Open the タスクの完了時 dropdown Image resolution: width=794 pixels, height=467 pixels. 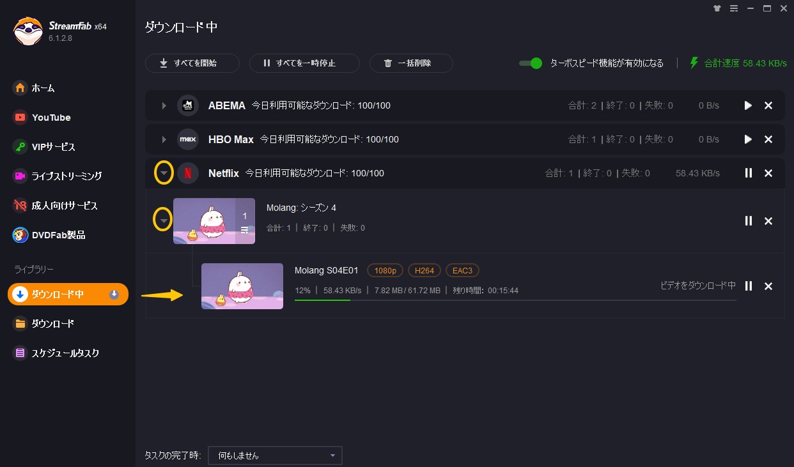point(276,456)
